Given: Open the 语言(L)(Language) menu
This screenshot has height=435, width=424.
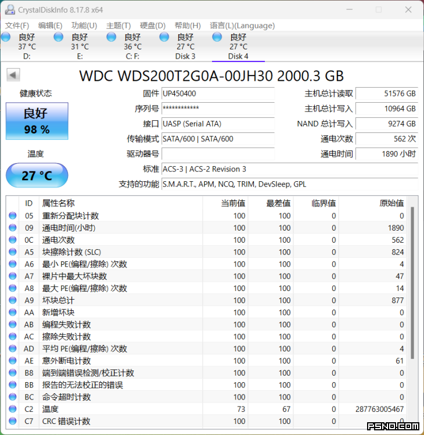Looking at the screenshot, I should pos(242,26).
